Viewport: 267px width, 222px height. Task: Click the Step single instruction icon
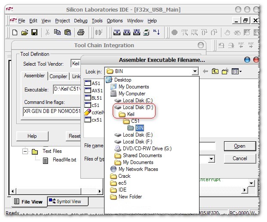pyautogui.click(x=184, y=32)
